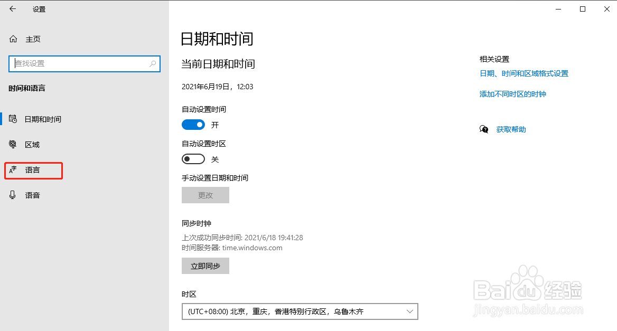Screen dimensions: 617x331
Task: Select the UTC+08:00 北京 time zone list
Action: tap(300, 311)
